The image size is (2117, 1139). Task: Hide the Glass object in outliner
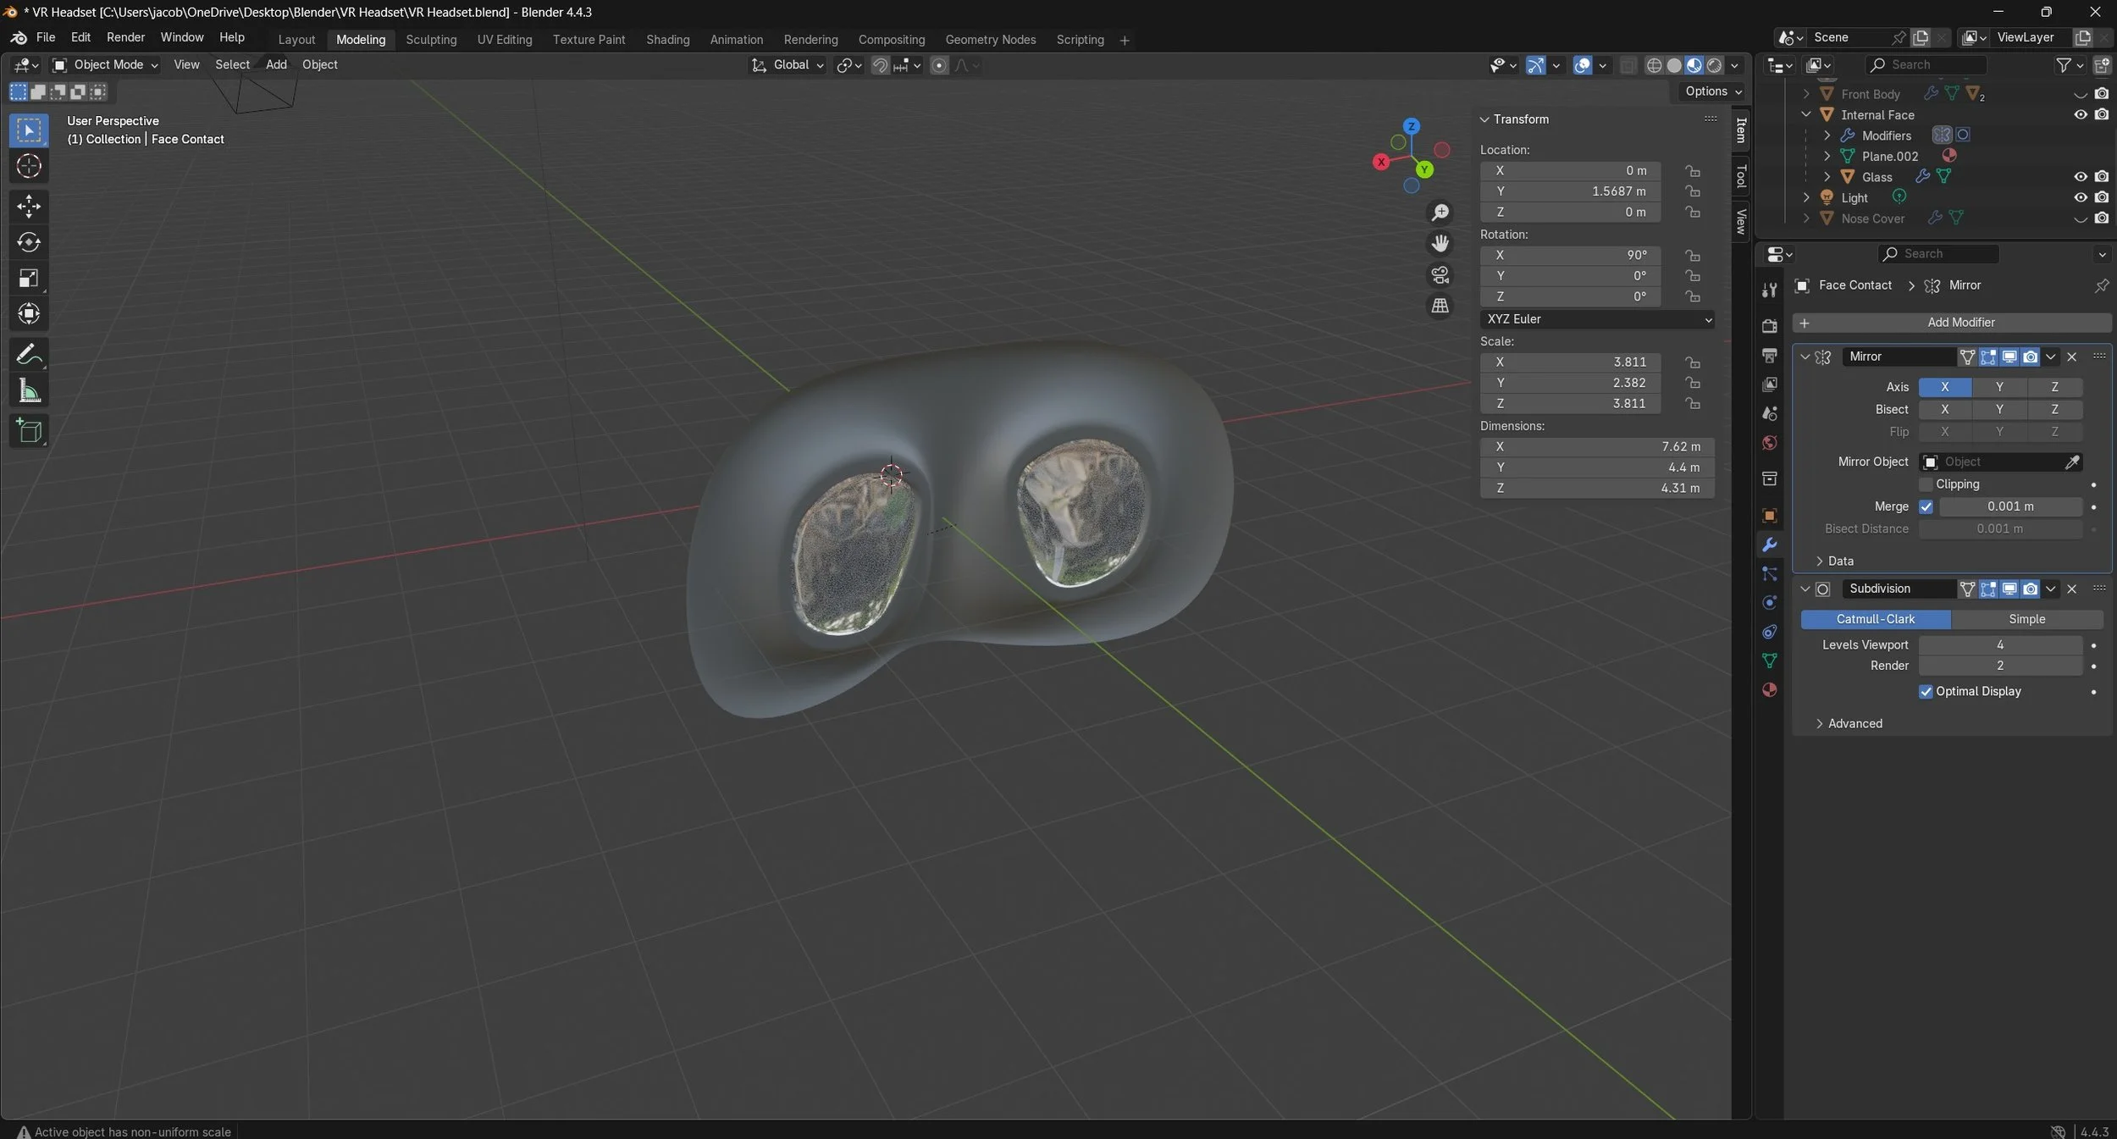2080,177
